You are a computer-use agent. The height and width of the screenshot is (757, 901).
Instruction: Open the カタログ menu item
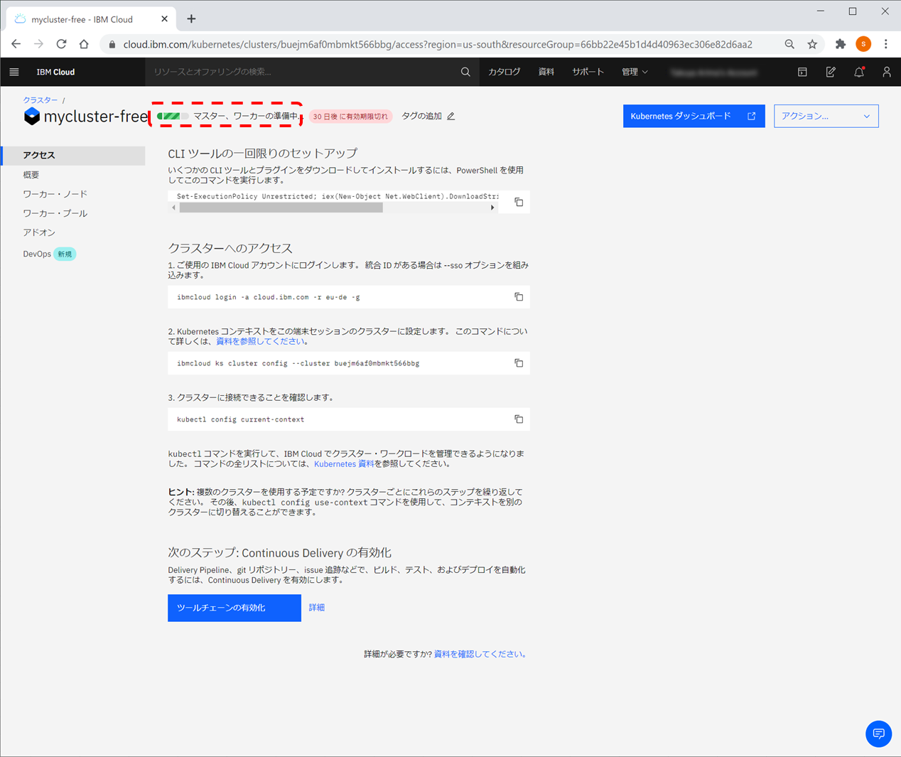(505, 72)
